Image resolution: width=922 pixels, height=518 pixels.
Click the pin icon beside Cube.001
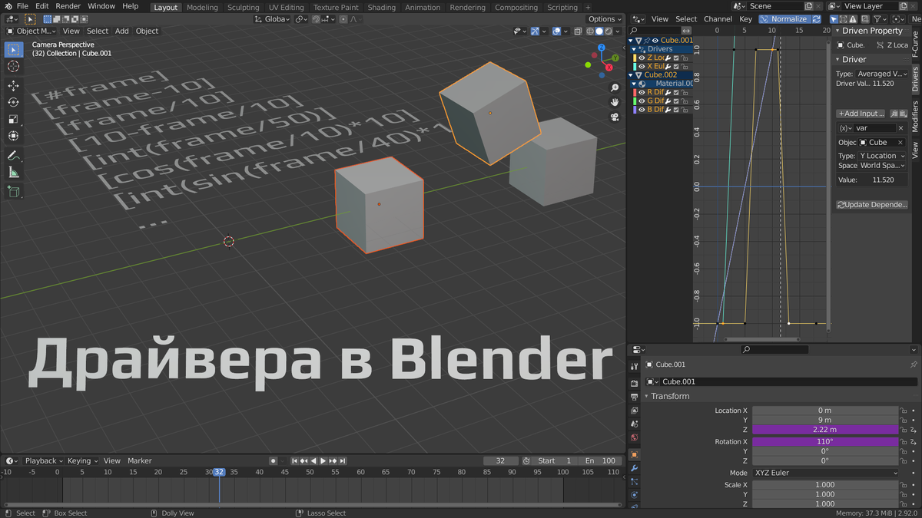pyautogui.click(x=914, y=365)
